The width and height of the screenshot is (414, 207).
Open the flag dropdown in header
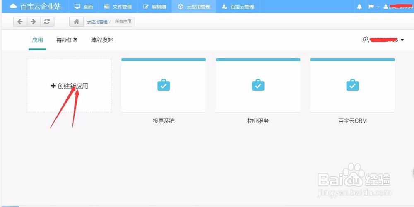[x=373, y=7]
